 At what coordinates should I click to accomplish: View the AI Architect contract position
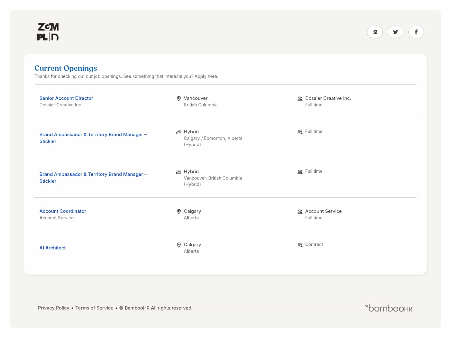point(52,248)
